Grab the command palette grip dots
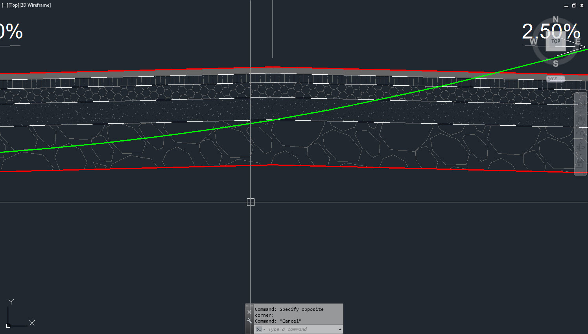Image resolution: width=588 pixels, height=334 pixels. pyautogui.click(x=249, y=306)
